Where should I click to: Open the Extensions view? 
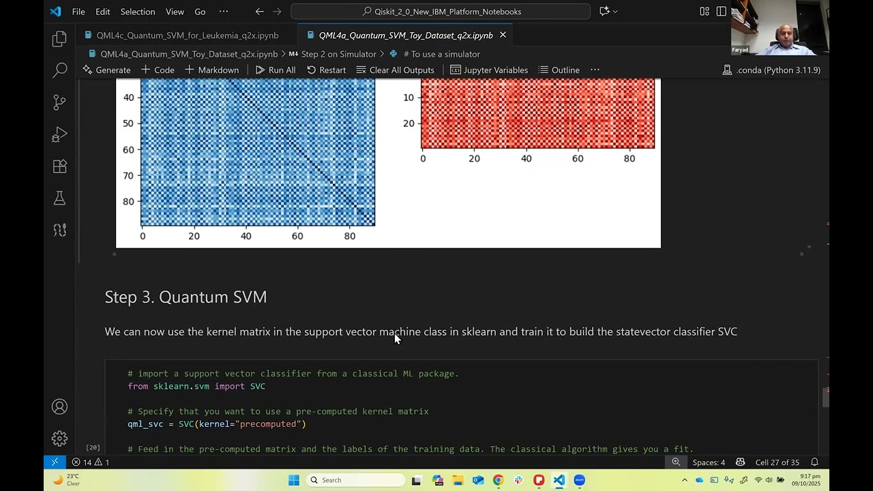coord(59,166)
